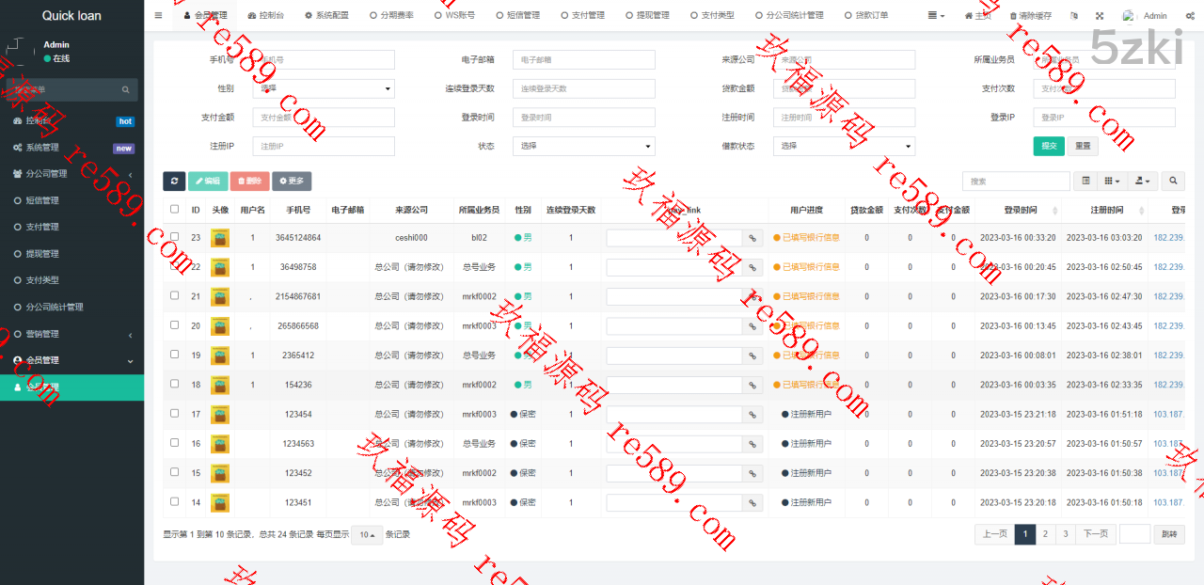Check the checkbox for row ID 23

coord(174,238)
